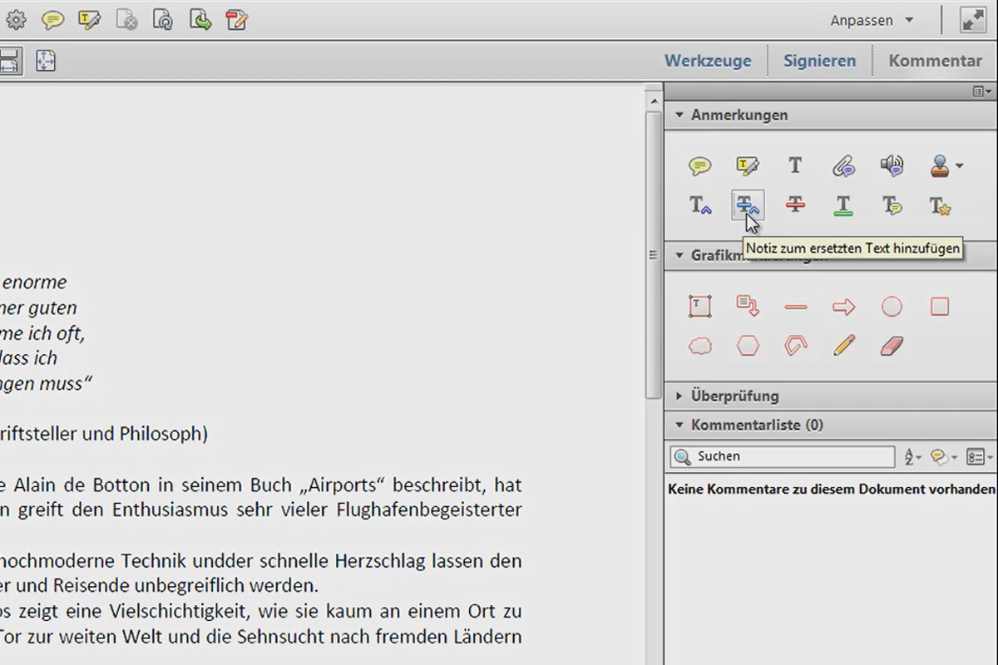Image resolution: width=998 pixels, height=665 pixels.
Task: Choose the red arrow drawing tool
Action: 843,308
